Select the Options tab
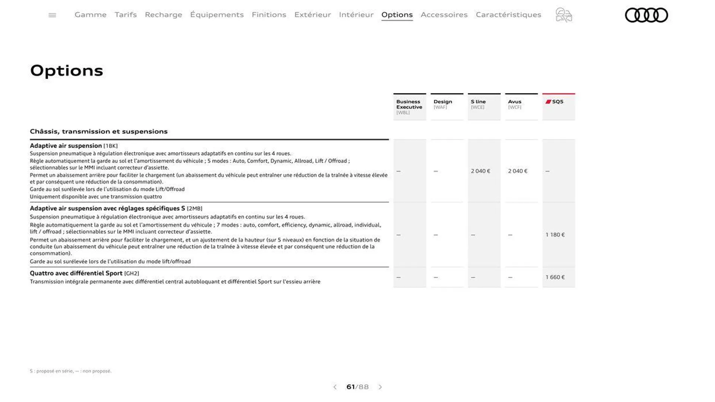Screen dimensions: 715x402 tap(397, 15)
